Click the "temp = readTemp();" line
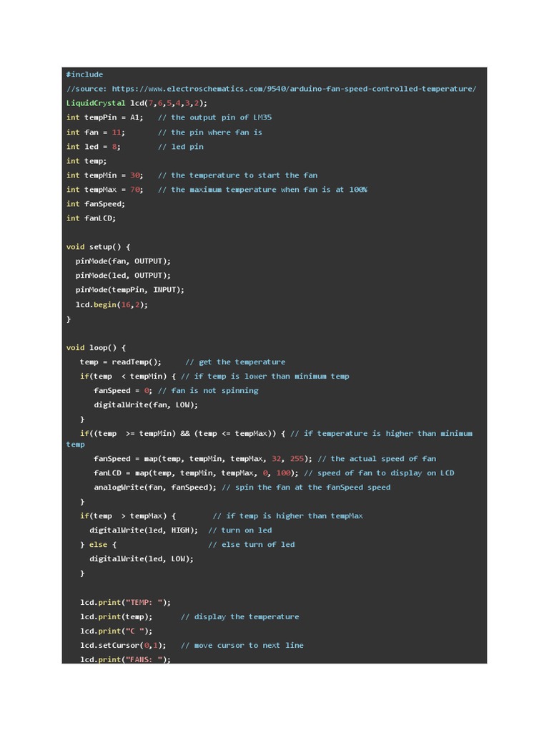This screenshot has height=733, width=549. 121,362
